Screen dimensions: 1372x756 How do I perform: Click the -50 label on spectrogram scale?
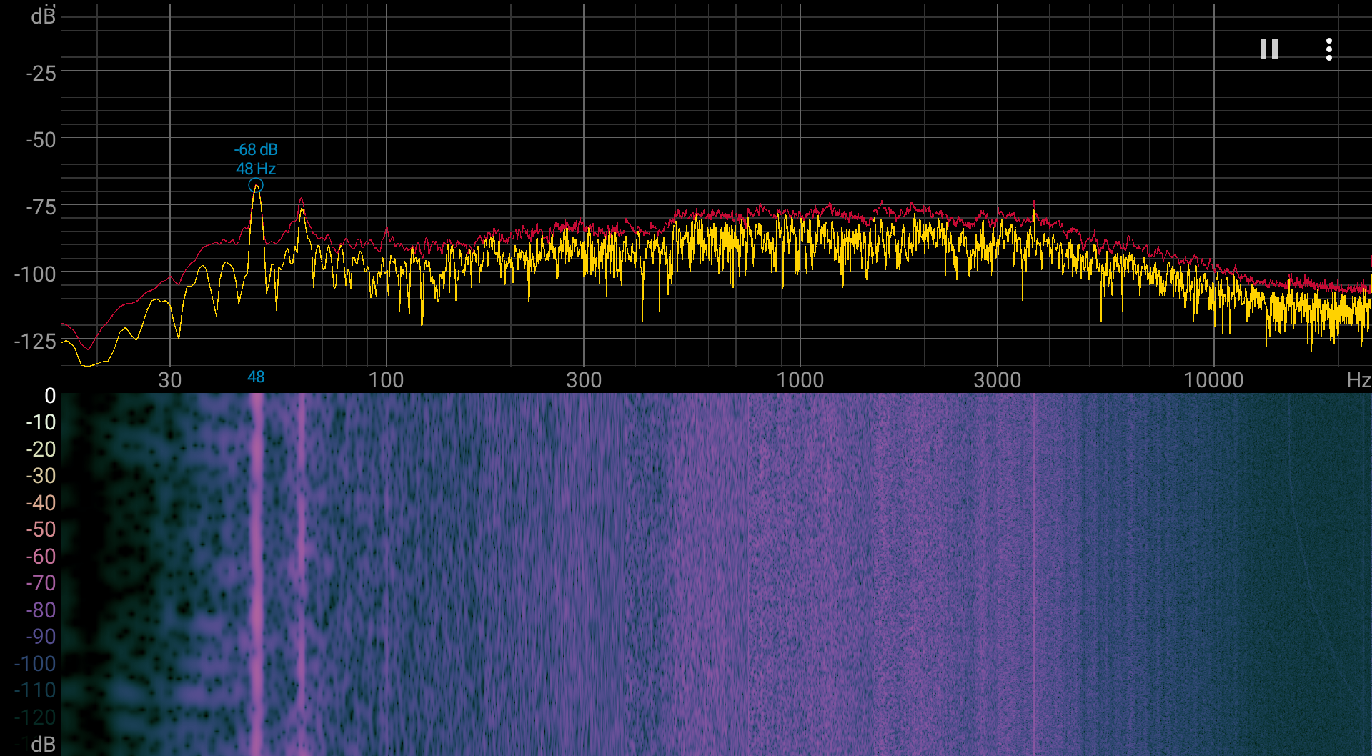click(x=41, y=529)
